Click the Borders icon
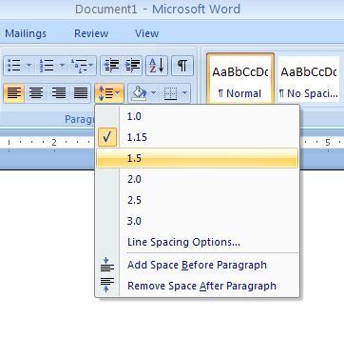Image resolution: width=344 pixels, height=358 pixels. (x=170, y=93)
